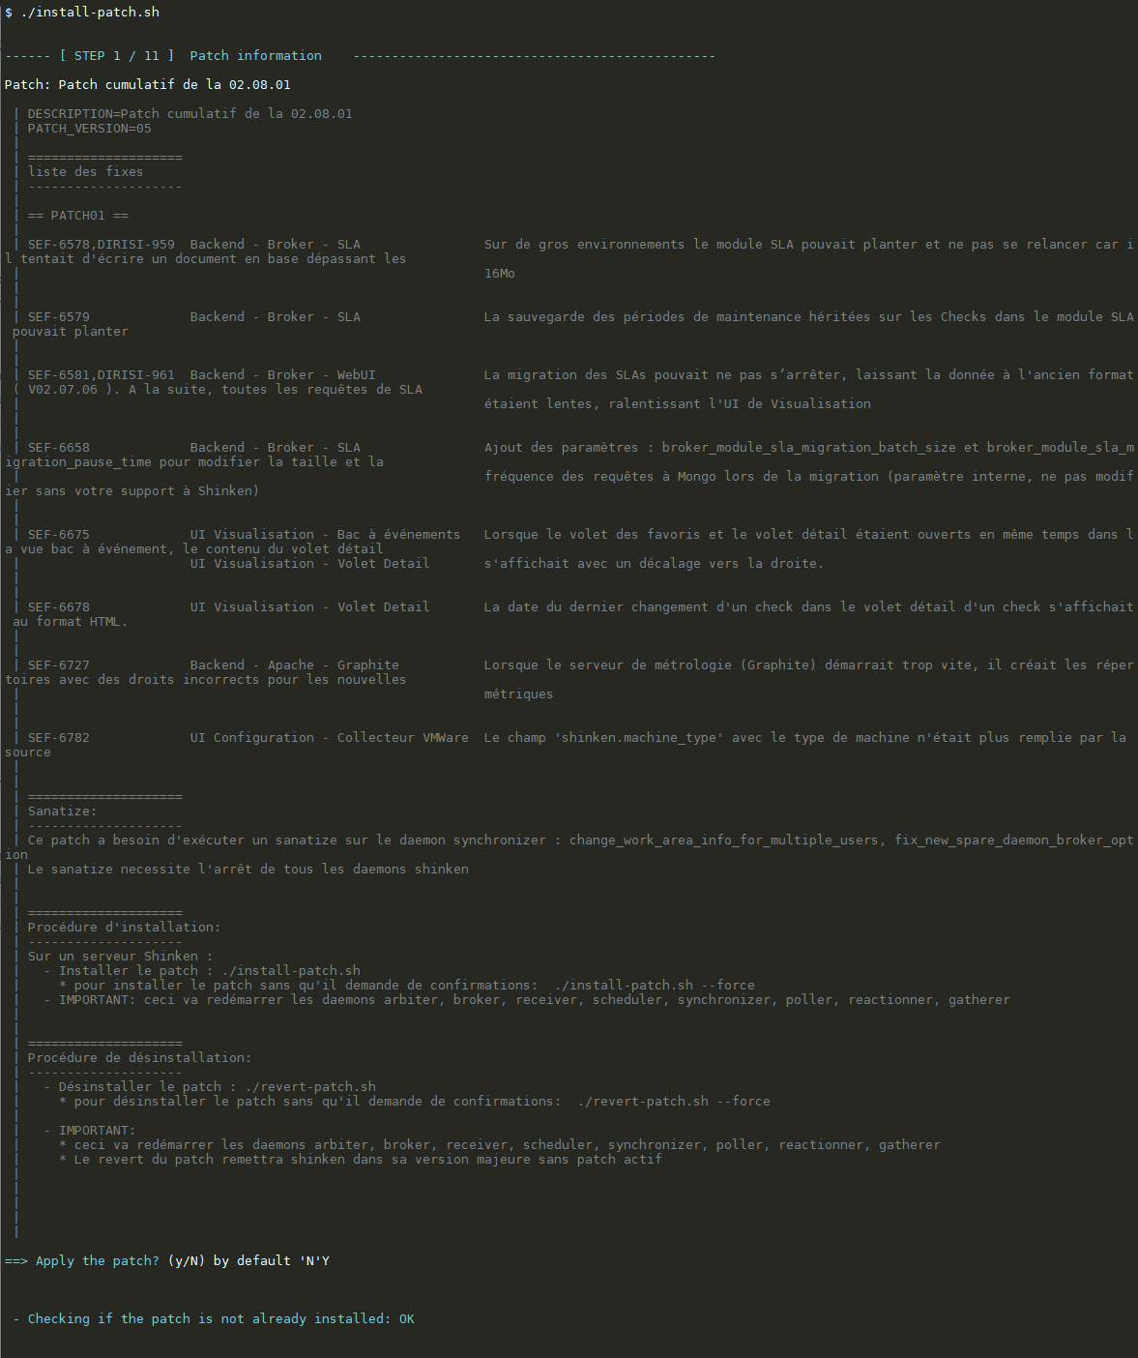Select the SEF-6675 ticket entry
The width and height of the screenshot is (1138, 1358).
tap(59, 535)
